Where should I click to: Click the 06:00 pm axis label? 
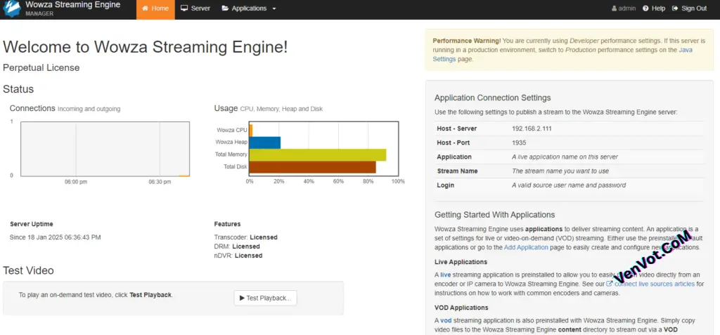[x=76, y=182]
